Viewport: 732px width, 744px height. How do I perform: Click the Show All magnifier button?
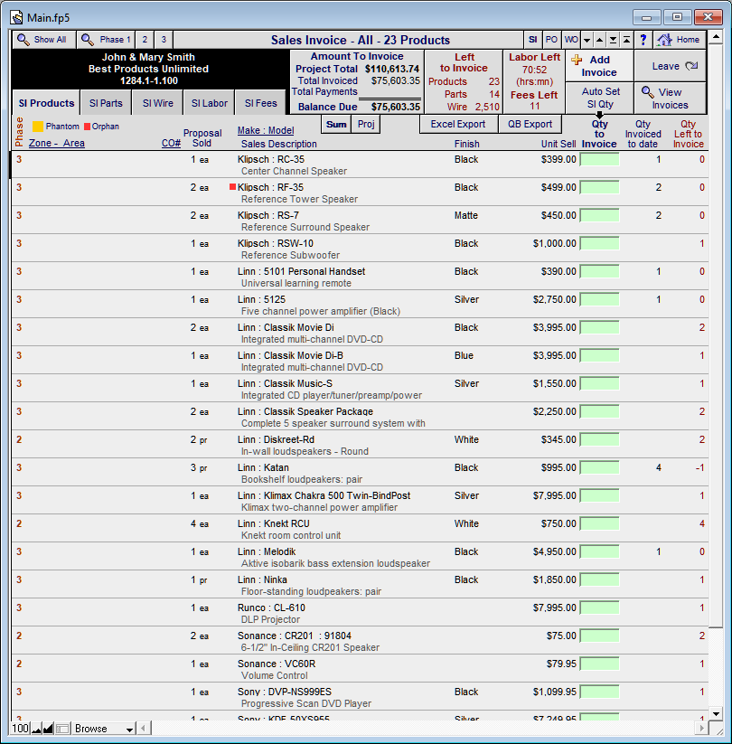tap(44, 40)
